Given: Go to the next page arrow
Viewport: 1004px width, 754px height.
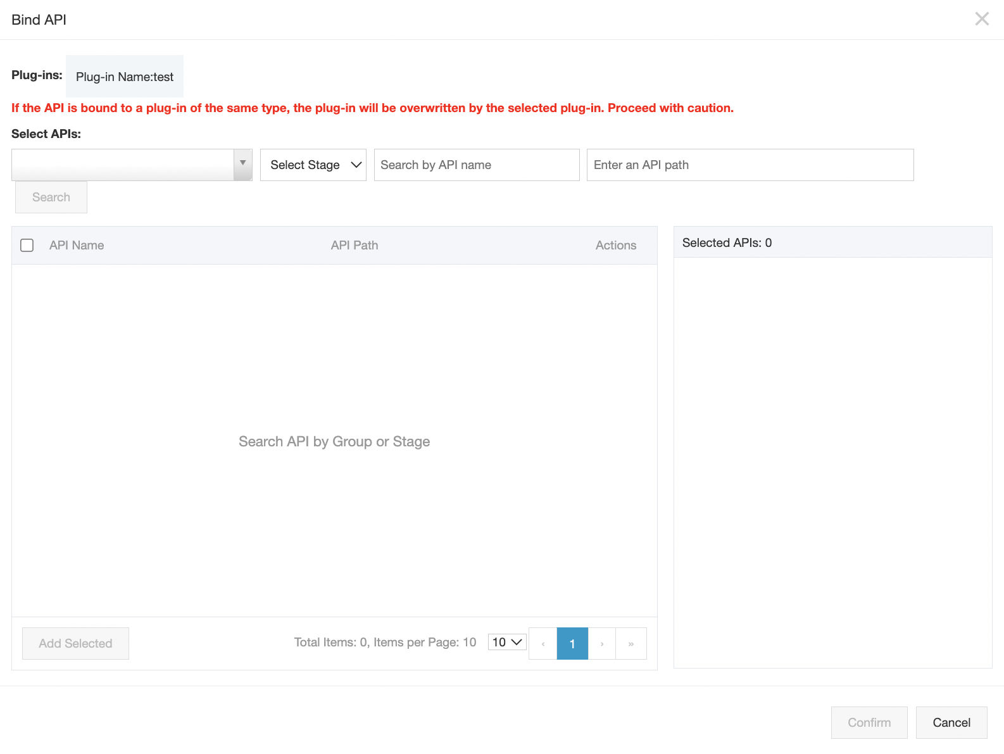Looking at the screenshot, I should point(602,643).
